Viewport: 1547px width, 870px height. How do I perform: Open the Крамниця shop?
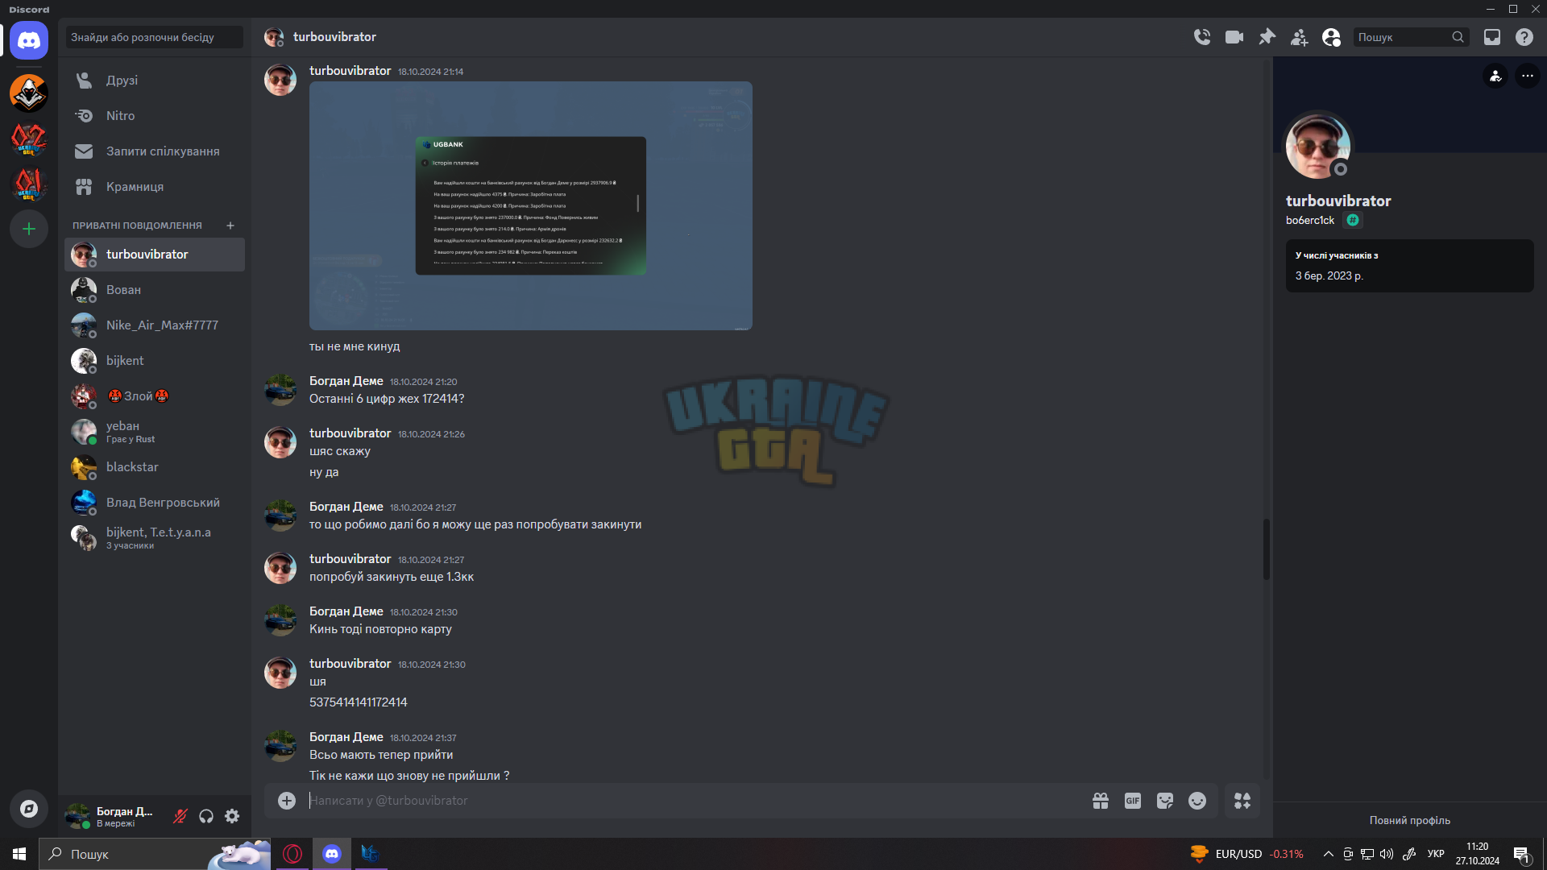pyautogui.click(x=155, y=187)
